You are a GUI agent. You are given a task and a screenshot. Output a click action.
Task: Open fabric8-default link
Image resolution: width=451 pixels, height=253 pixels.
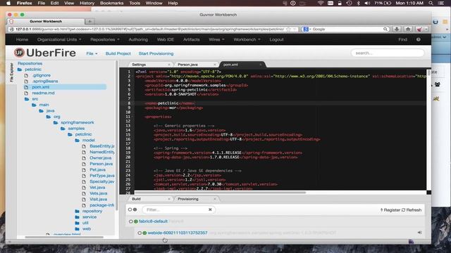click(153, 221)
